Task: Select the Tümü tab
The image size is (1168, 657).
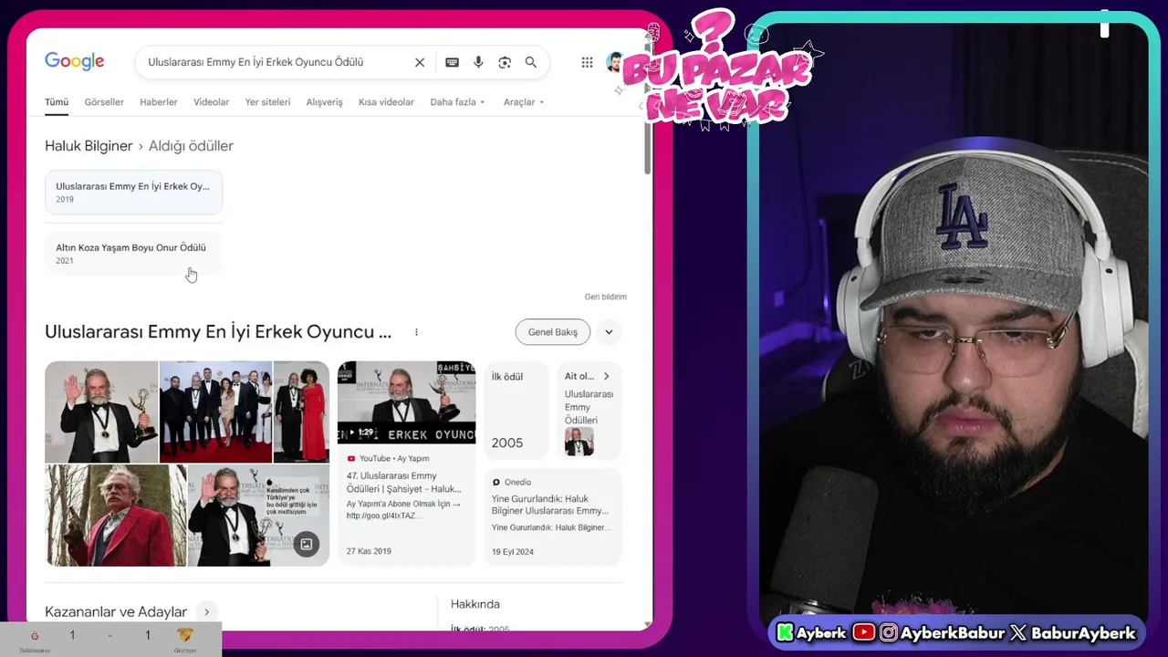Action: click(x=57, y=102)
